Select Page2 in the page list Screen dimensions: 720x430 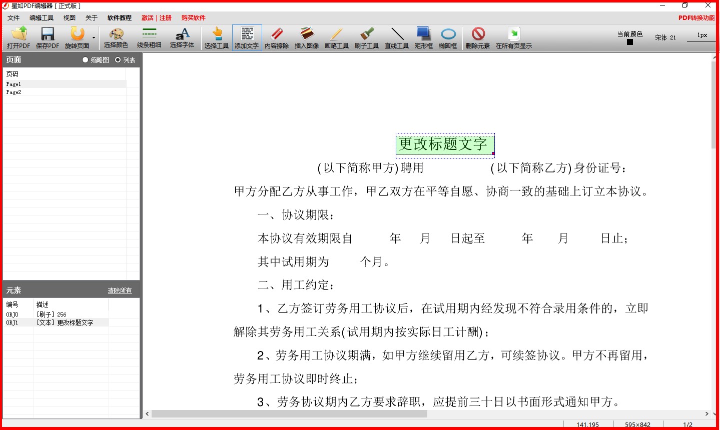click(14, 92)
